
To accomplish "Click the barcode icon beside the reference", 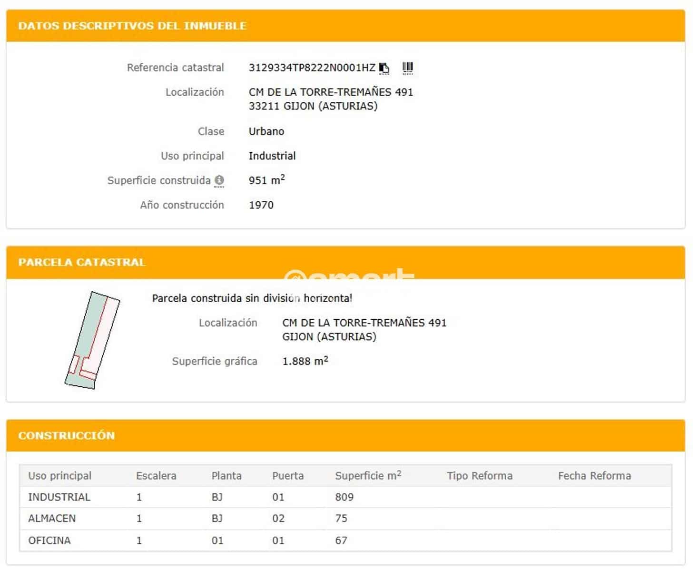I will (x=407, y=67).
